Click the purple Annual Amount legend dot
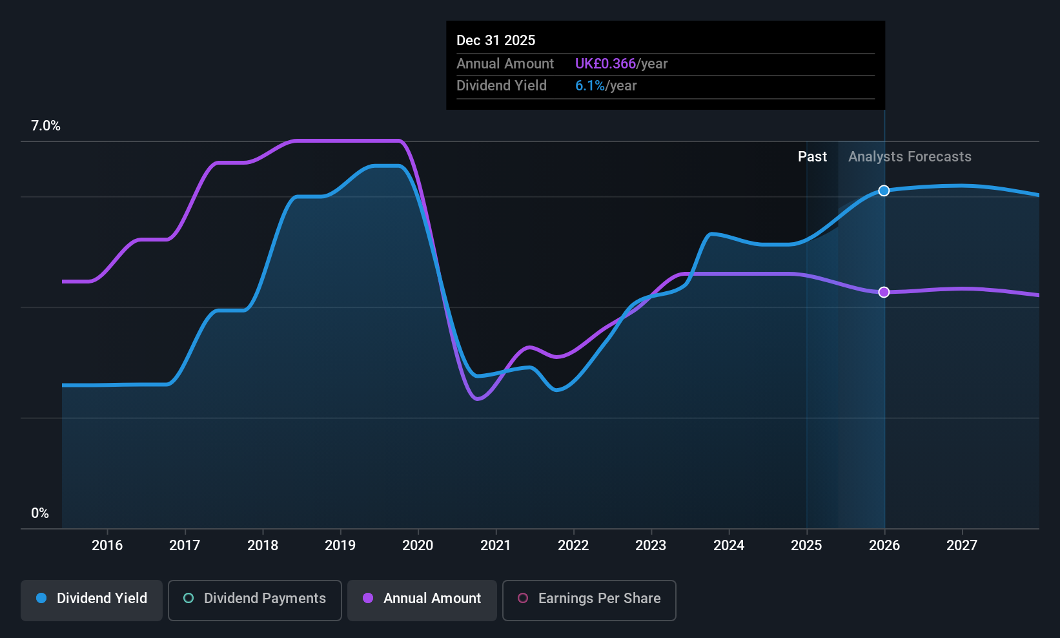 coord(368,598)
